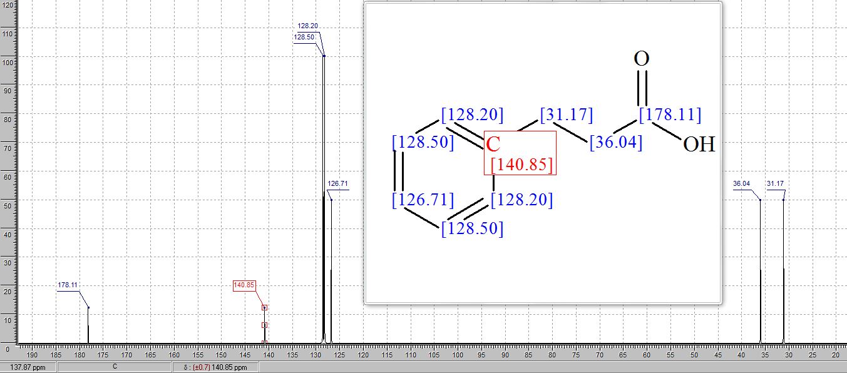
Task: Select the [31.17] carbon in structure
Action: (566, 115)
